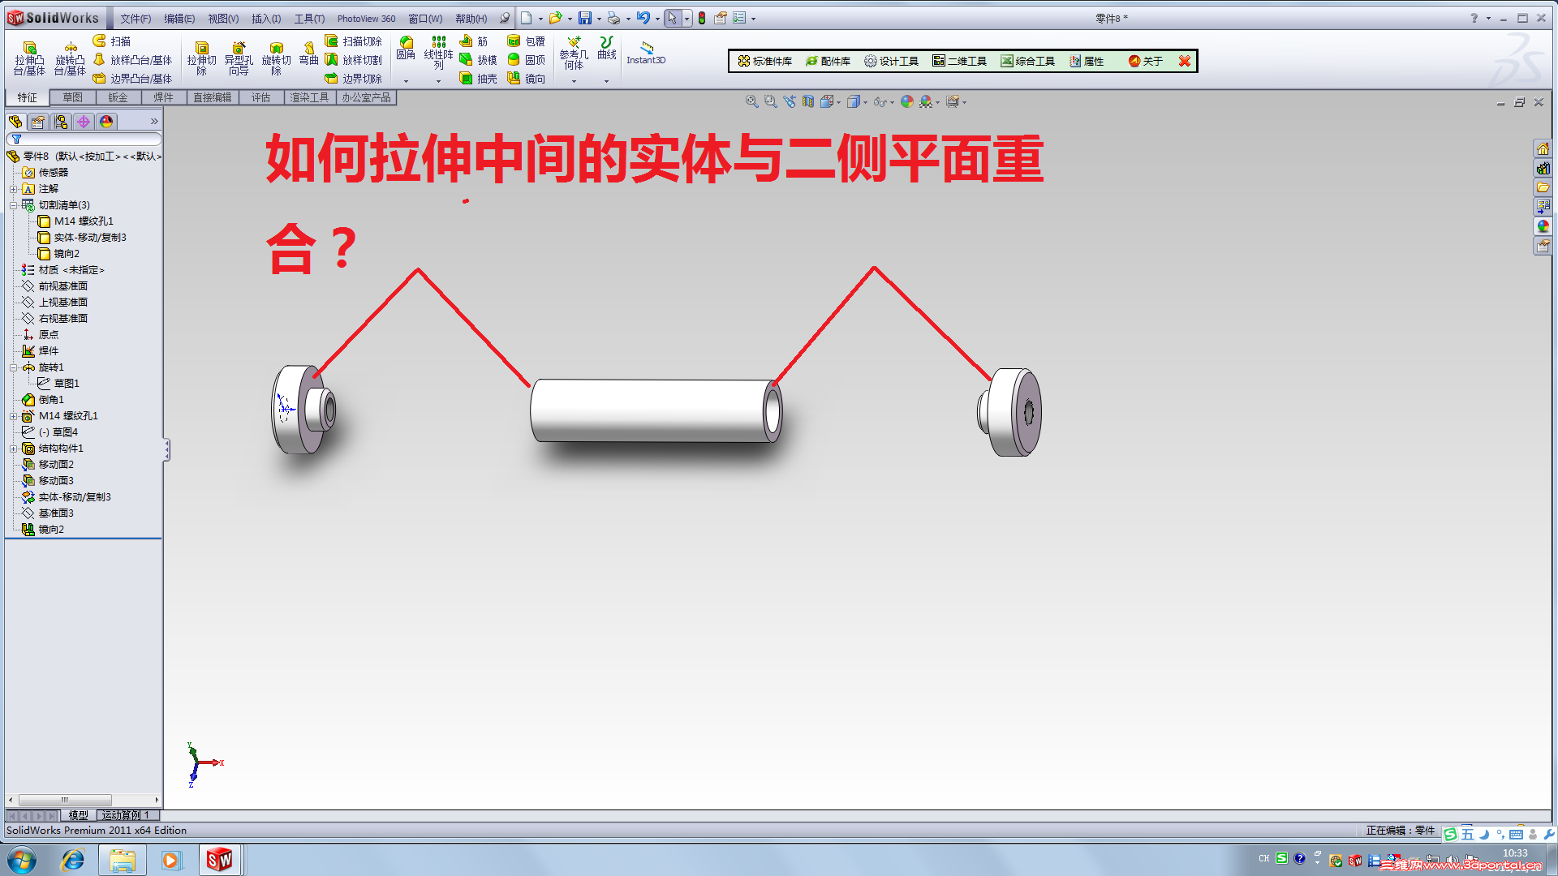1558x876 pixels.
Task: Click the SolidWorks icon on the taskbar
Action: [220, 859]
